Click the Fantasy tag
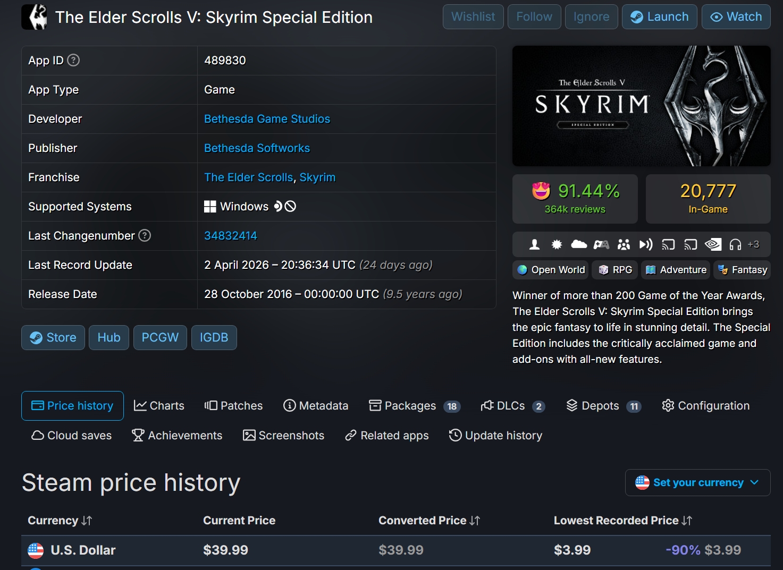 [742, 270]
